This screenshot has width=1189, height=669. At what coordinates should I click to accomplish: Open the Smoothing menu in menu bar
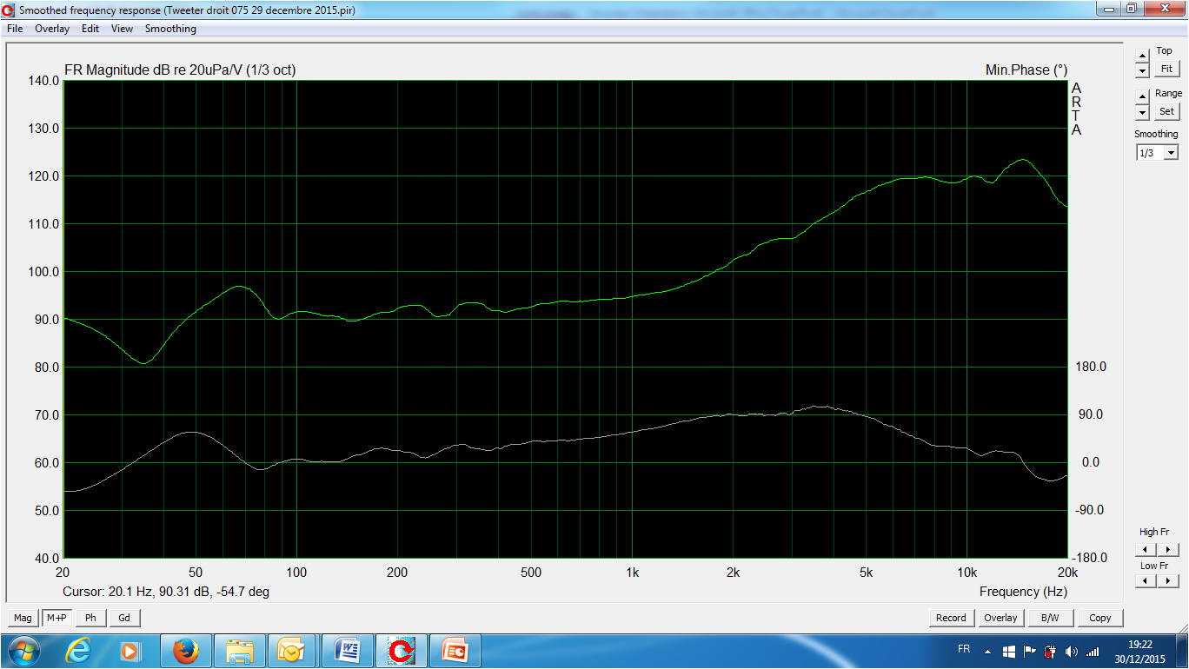[x=170, y=29]
